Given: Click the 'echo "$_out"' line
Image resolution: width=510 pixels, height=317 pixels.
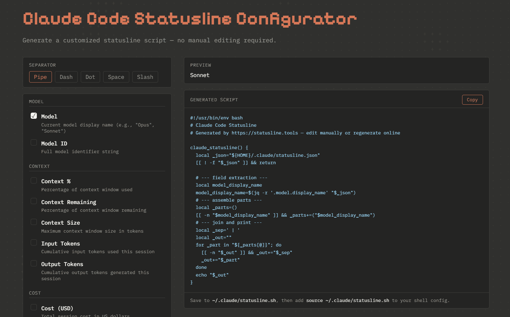Looking at the screenshot, I should point(212,275).
